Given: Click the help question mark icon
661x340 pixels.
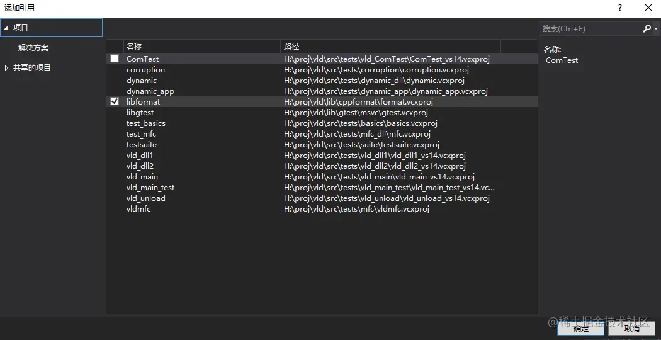Looking at the screenshot, I should (x=620, y=8).
